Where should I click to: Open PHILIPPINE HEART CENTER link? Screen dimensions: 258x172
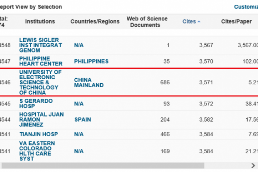pos(41,61)
